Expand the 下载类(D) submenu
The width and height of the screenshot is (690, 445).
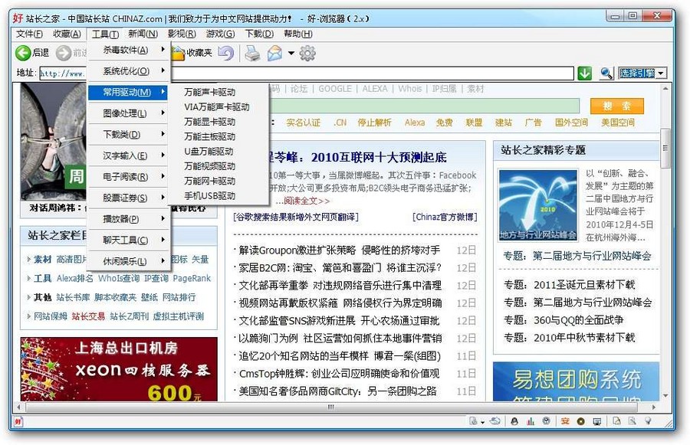127,135
